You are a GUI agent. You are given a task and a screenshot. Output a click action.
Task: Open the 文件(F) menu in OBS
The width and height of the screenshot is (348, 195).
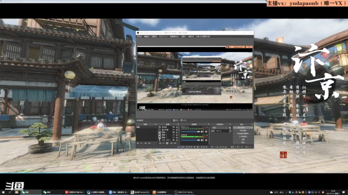(x=139, y=36)
